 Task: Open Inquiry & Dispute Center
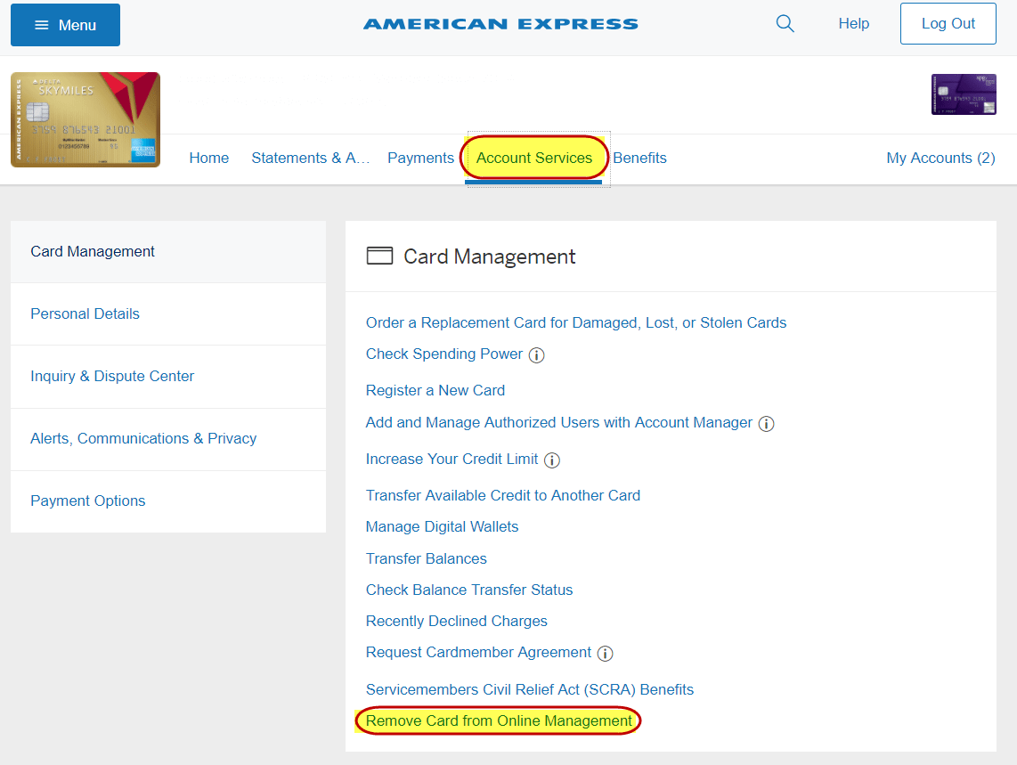pyautogui.click(x=168, y=377)
